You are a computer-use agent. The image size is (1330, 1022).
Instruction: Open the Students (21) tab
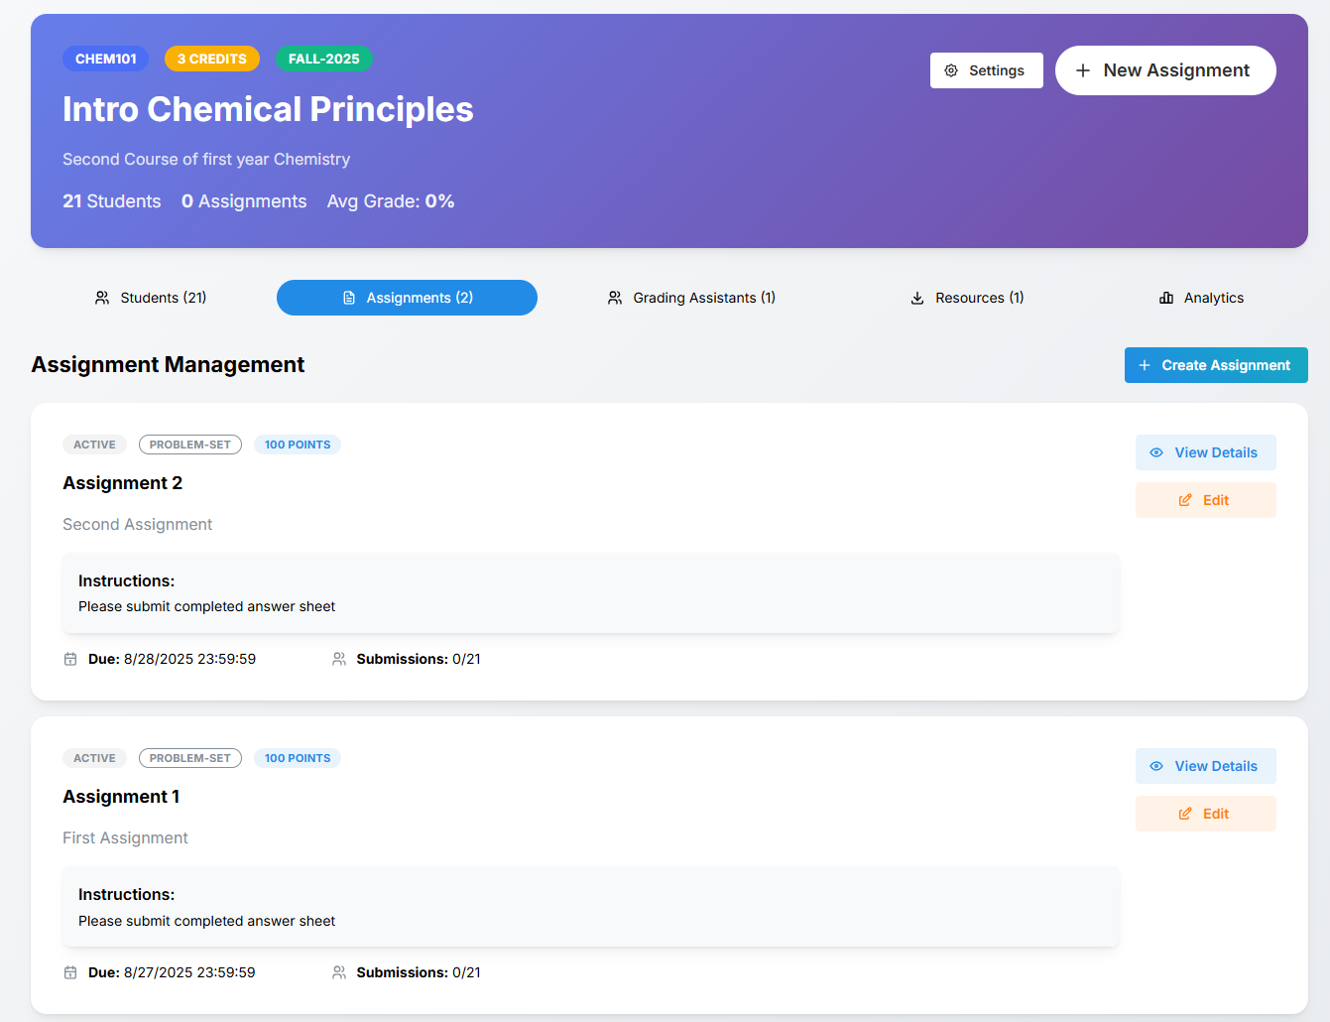[151, 298]
